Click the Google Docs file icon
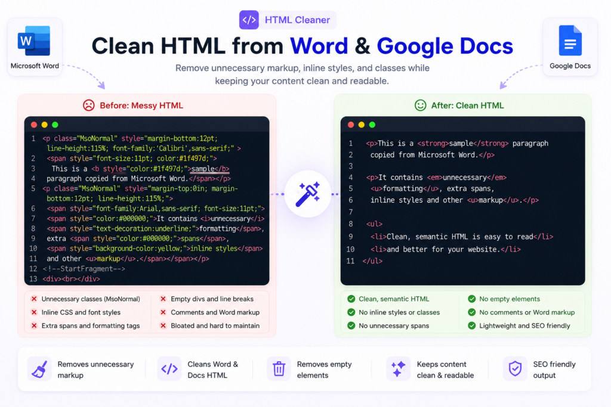 [570, 41]
